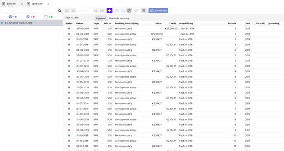284x151 pixels.
Task: Click the Opmerking column header
Action: click(x=274, y=24)
